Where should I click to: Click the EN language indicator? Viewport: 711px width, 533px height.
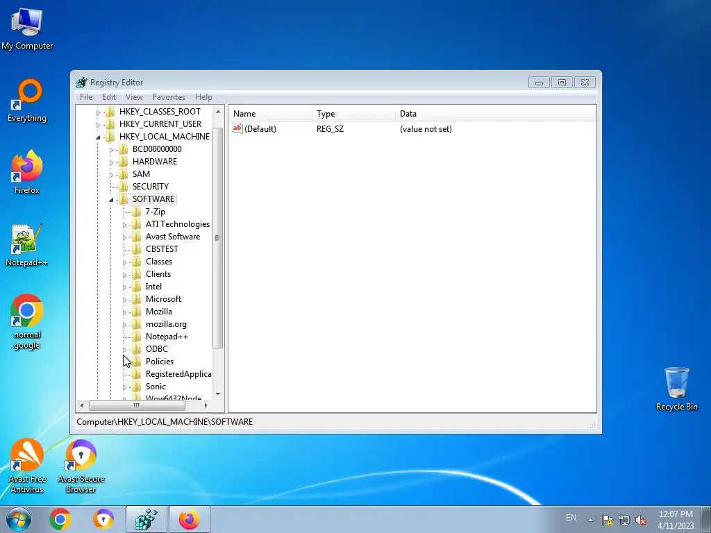click(x=571, y=518)
